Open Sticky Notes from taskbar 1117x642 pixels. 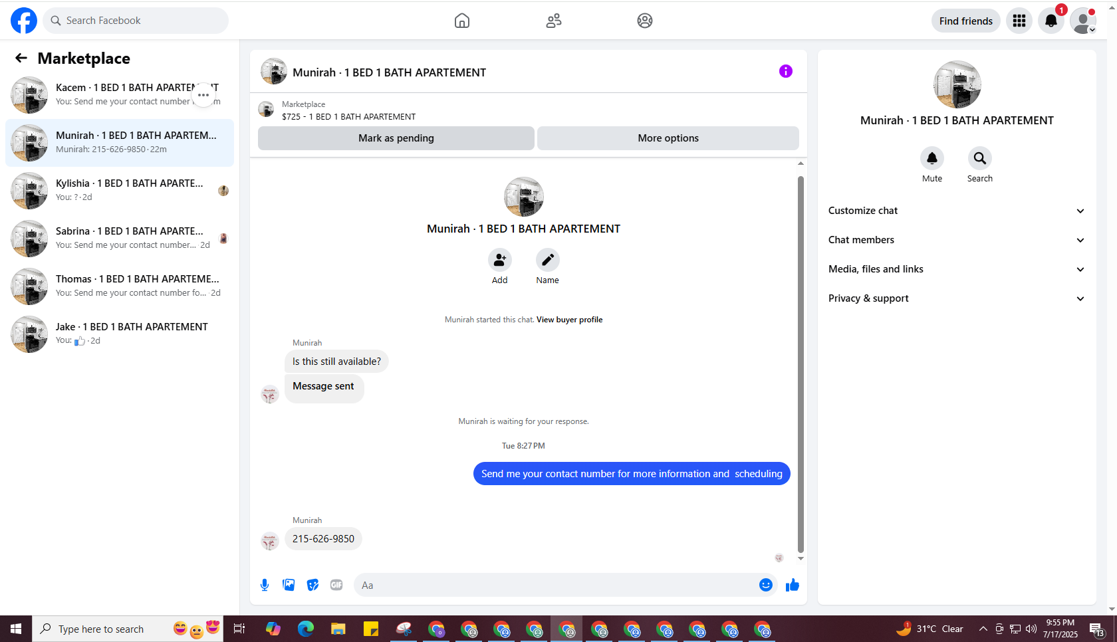point(371,629)
